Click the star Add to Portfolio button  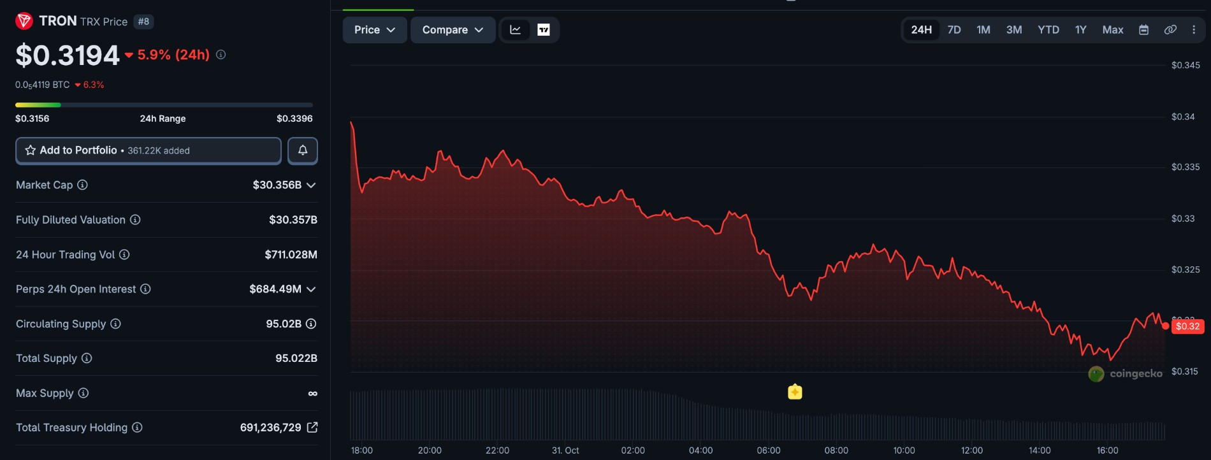pyautogui.click(x=149, y=150)
